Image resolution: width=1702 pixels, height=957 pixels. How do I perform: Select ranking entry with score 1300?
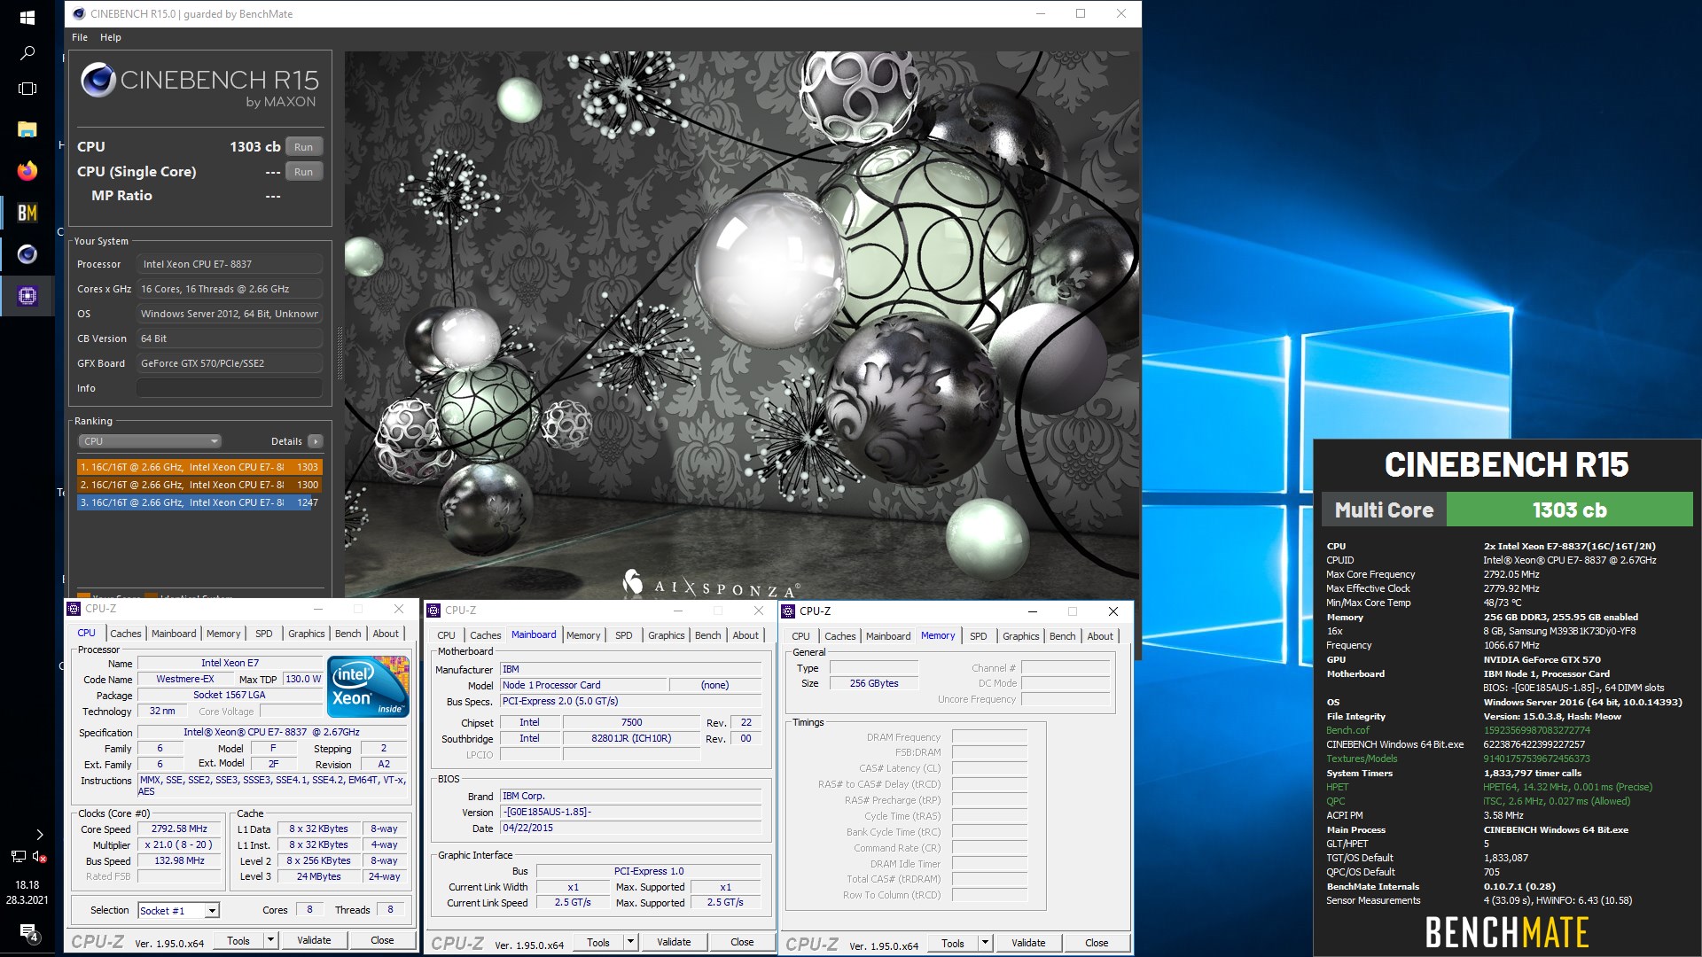coord(199,485)
